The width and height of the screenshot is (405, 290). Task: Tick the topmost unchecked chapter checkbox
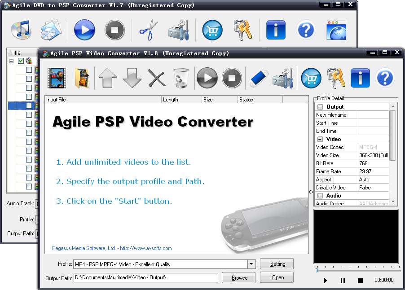[x=29, y=70]
